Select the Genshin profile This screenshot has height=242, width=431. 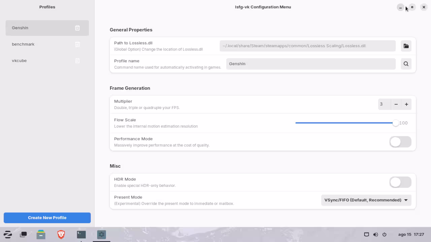(x=47, y=28)
